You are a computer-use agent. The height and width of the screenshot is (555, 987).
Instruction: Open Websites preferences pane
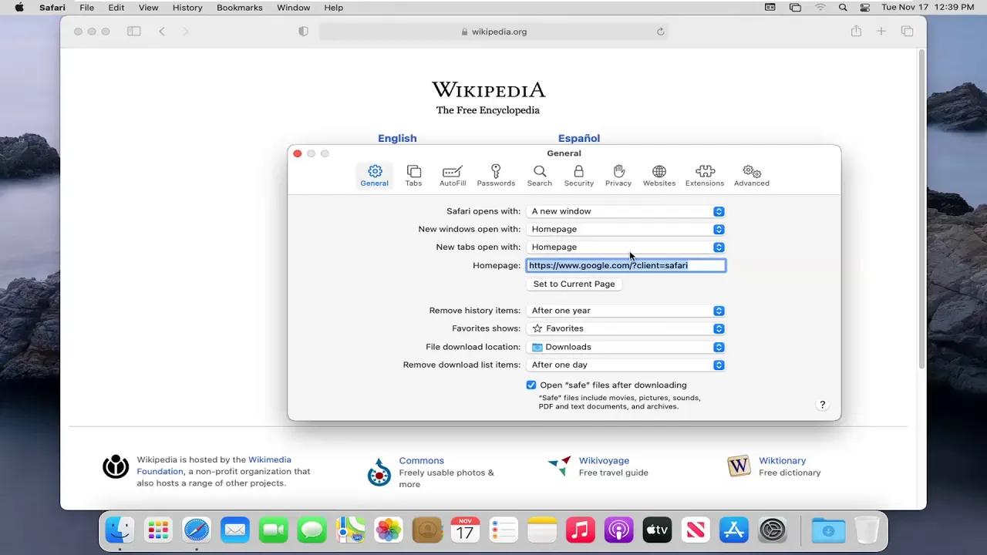click(x=659, y=176)
